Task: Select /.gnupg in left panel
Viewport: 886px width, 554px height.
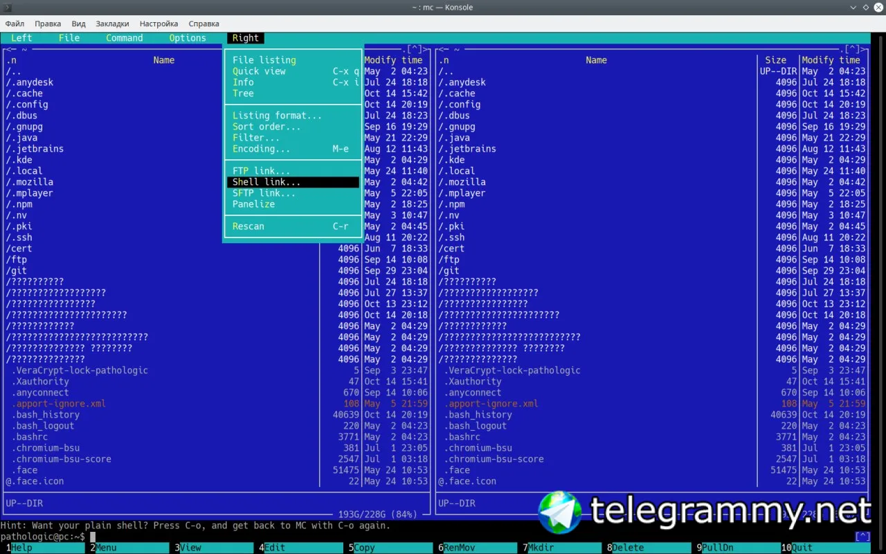Action: [24, 127]
